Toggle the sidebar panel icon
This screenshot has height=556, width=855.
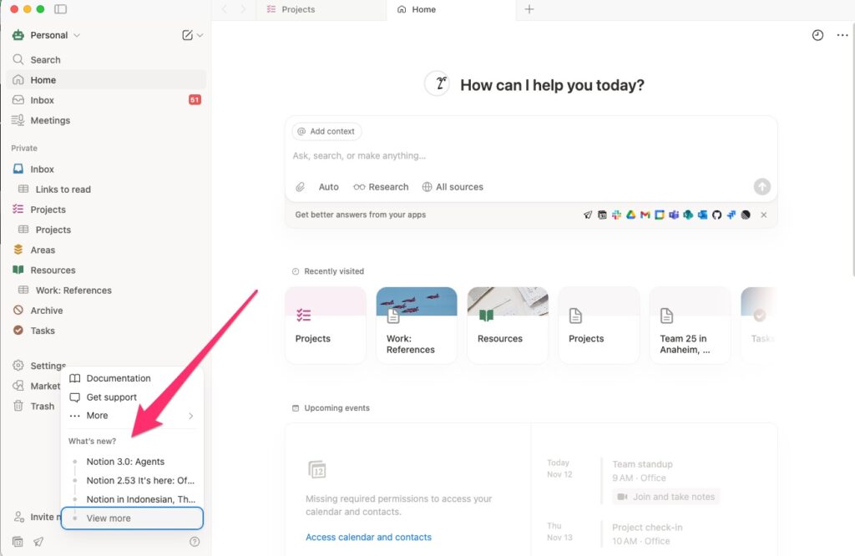point(60,9)
